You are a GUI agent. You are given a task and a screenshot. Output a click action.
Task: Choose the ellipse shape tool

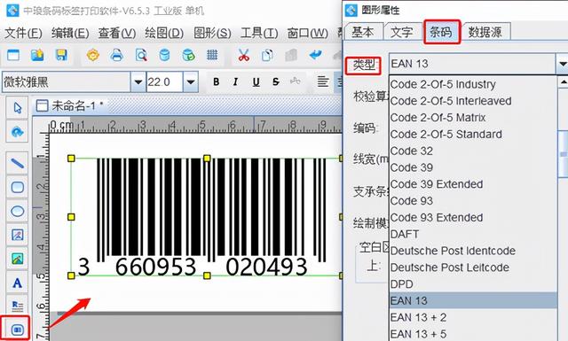(17, 211)
